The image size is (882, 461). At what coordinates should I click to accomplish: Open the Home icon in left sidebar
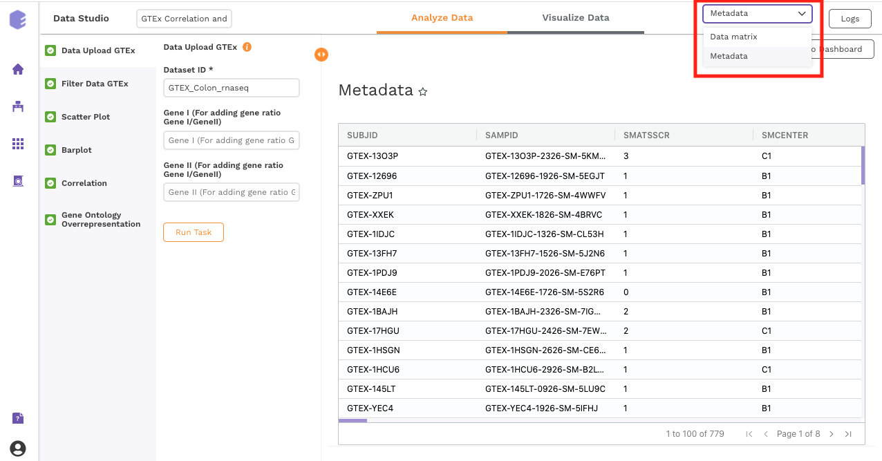pos(17,69)
